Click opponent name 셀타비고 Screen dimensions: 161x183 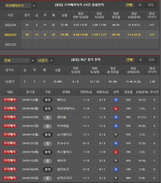point(63,169)
